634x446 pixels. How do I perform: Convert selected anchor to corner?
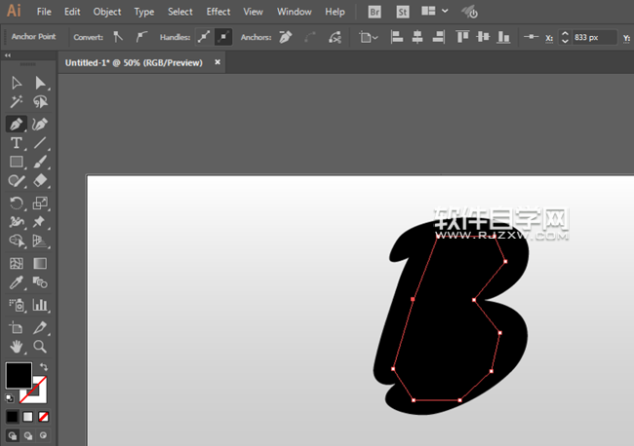pos(119,37)
